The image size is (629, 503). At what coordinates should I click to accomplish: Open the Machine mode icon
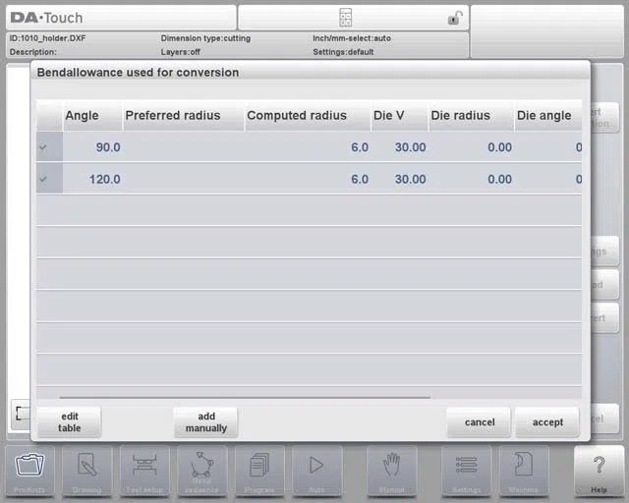tap(524, 471)
